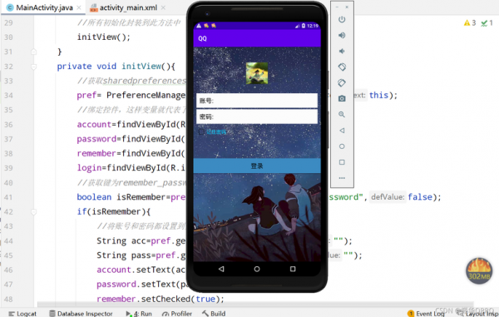This screenshot has width=499, height=317.
Task: Click the 12:19 clock in phone status bar
Action: [313, 26]
